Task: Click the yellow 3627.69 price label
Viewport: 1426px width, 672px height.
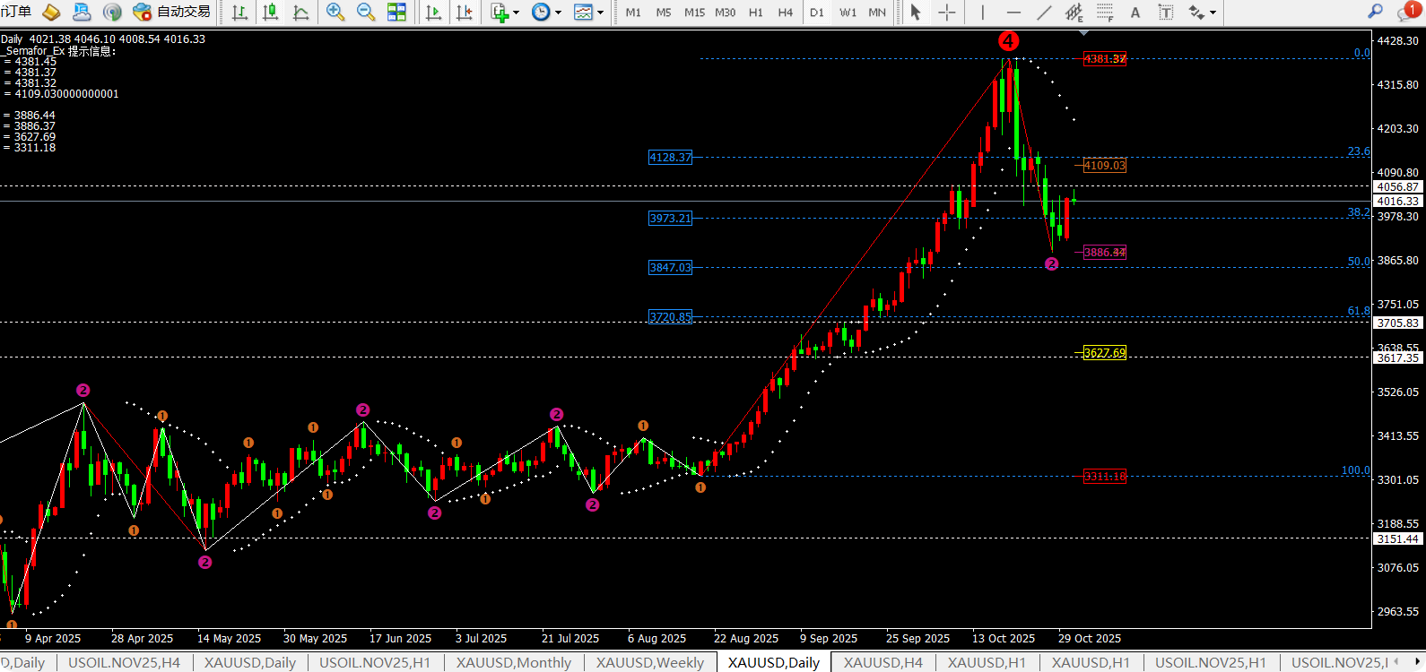Action: 1105,353
